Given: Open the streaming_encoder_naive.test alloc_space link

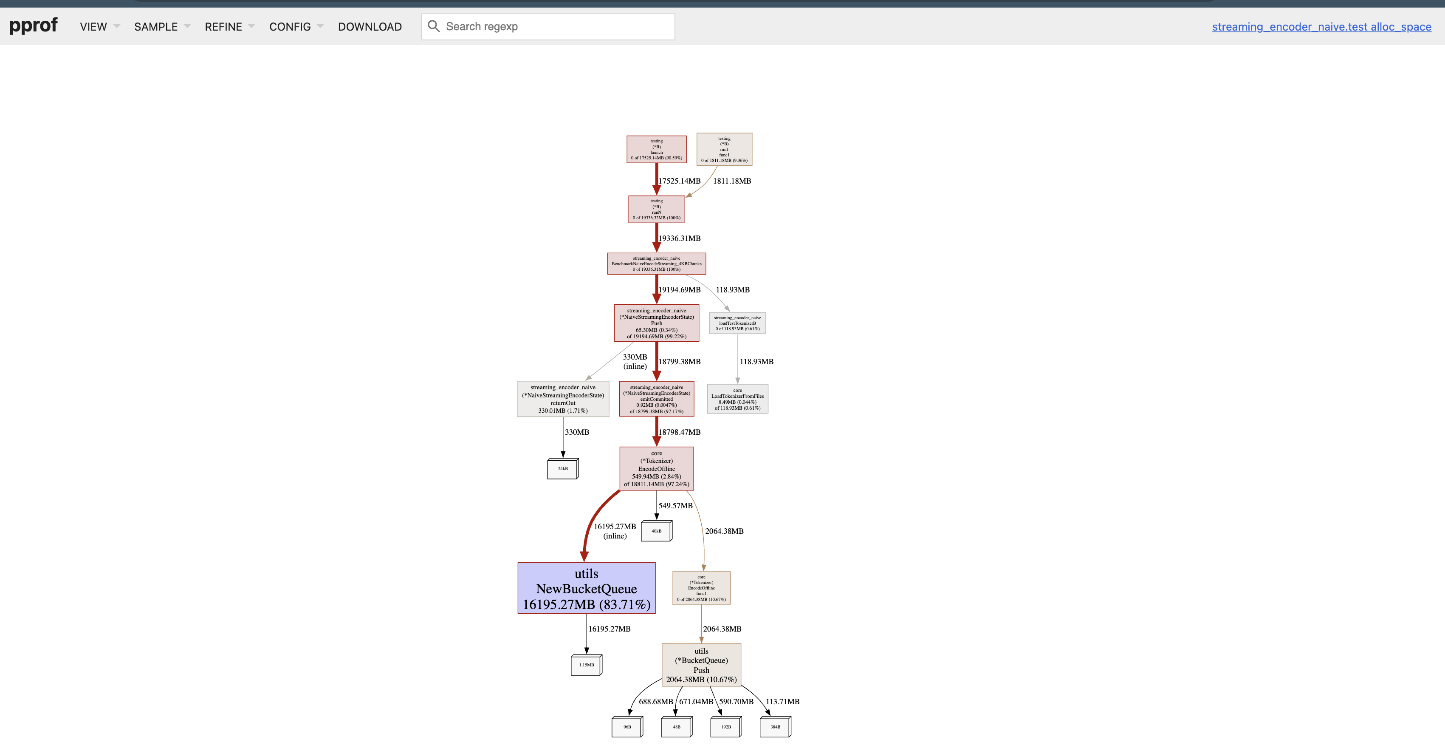Looking at the screenshot, I should point(1321,26).
